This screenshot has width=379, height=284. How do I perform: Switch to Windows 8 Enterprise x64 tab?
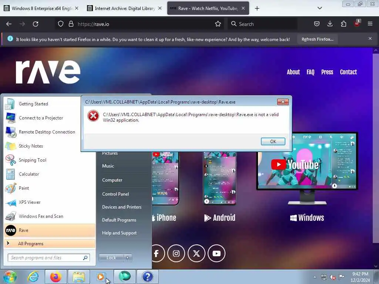click(x=41, y=8)
